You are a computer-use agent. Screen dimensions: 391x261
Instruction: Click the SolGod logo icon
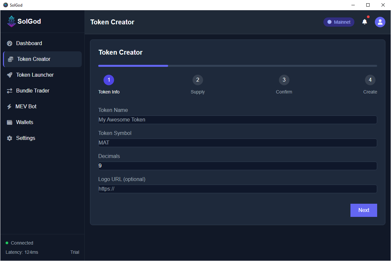coord(11,21)
